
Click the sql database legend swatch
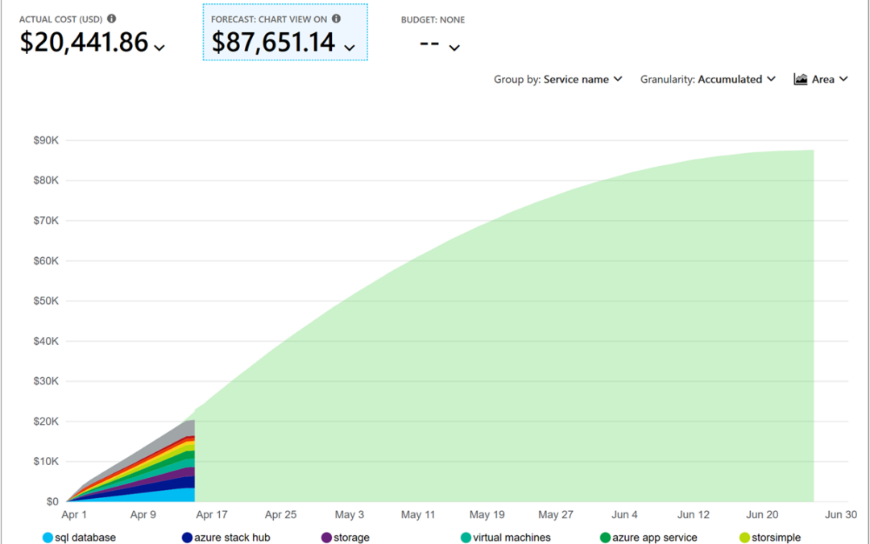coord(48,538)
